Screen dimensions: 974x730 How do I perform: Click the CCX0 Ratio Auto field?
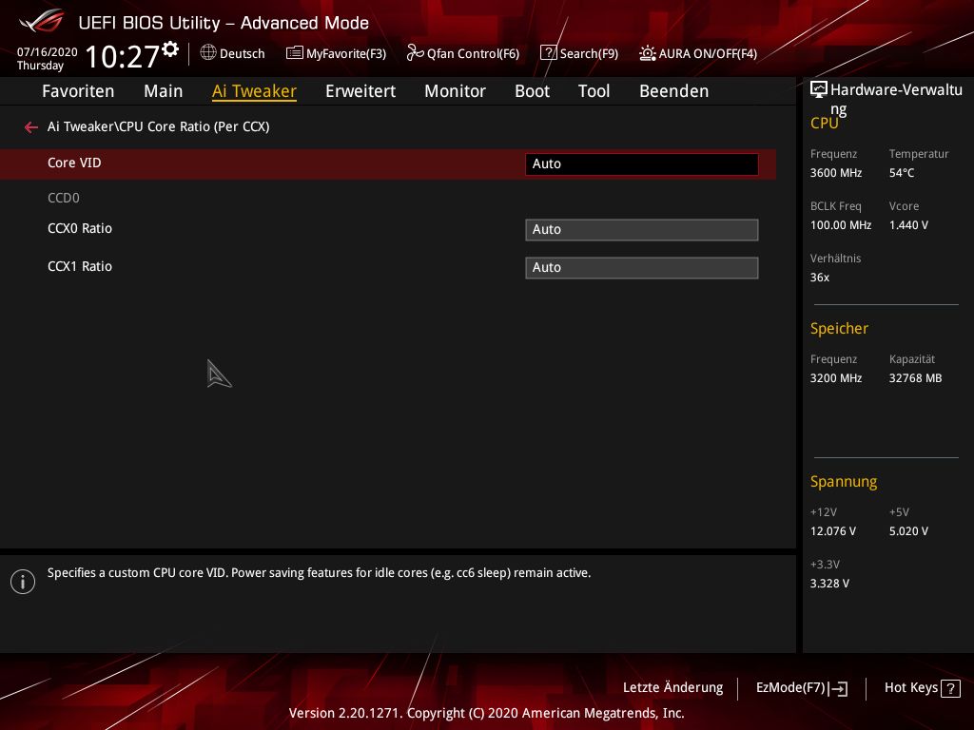click(x=642, y=230)
